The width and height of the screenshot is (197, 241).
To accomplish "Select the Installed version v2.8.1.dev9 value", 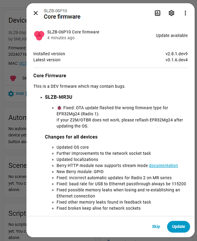I will coord(176,54).
